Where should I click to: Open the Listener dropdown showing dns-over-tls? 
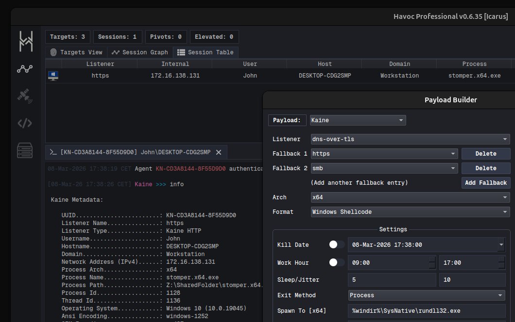[x=410, y=139]
